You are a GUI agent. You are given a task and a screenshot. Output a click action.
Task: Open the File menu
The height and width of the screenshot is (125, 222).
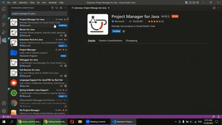pos(8,2)
